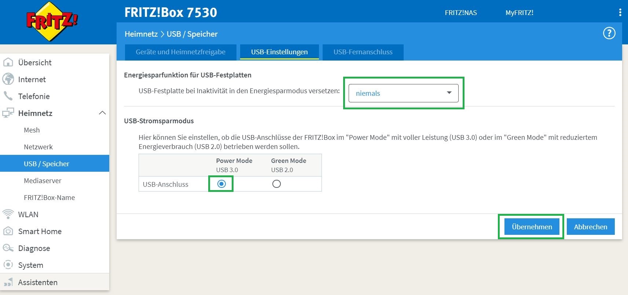Image resolution: width=628 pixels, height=295 pixels.
Task: Open the Übersicht menu label
Action: click(35, 62)
